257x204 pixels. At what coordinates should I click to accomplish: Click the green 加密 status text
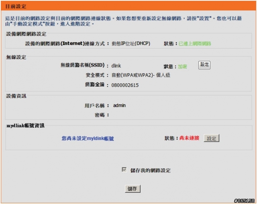[x=182, y=67]
